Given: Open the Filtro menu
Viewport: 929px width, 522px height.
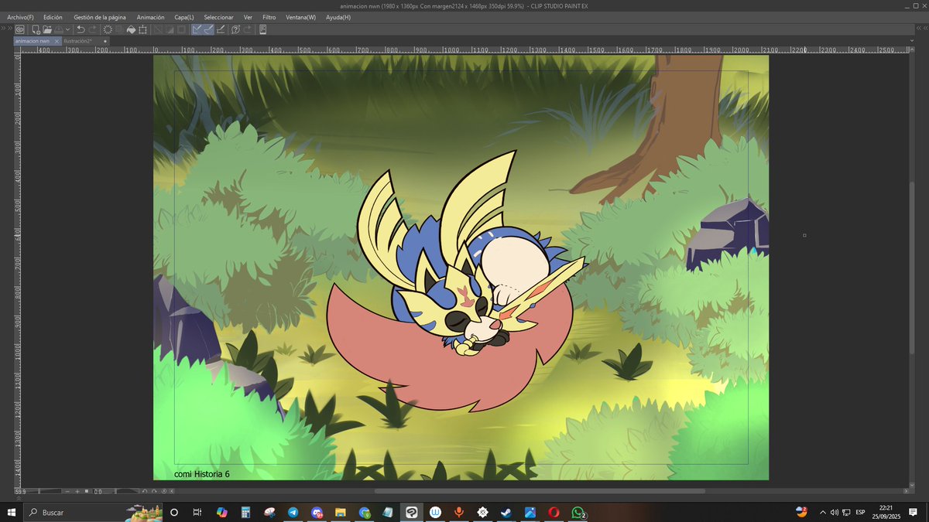Looking at the screenshot, I should (269, 17).
